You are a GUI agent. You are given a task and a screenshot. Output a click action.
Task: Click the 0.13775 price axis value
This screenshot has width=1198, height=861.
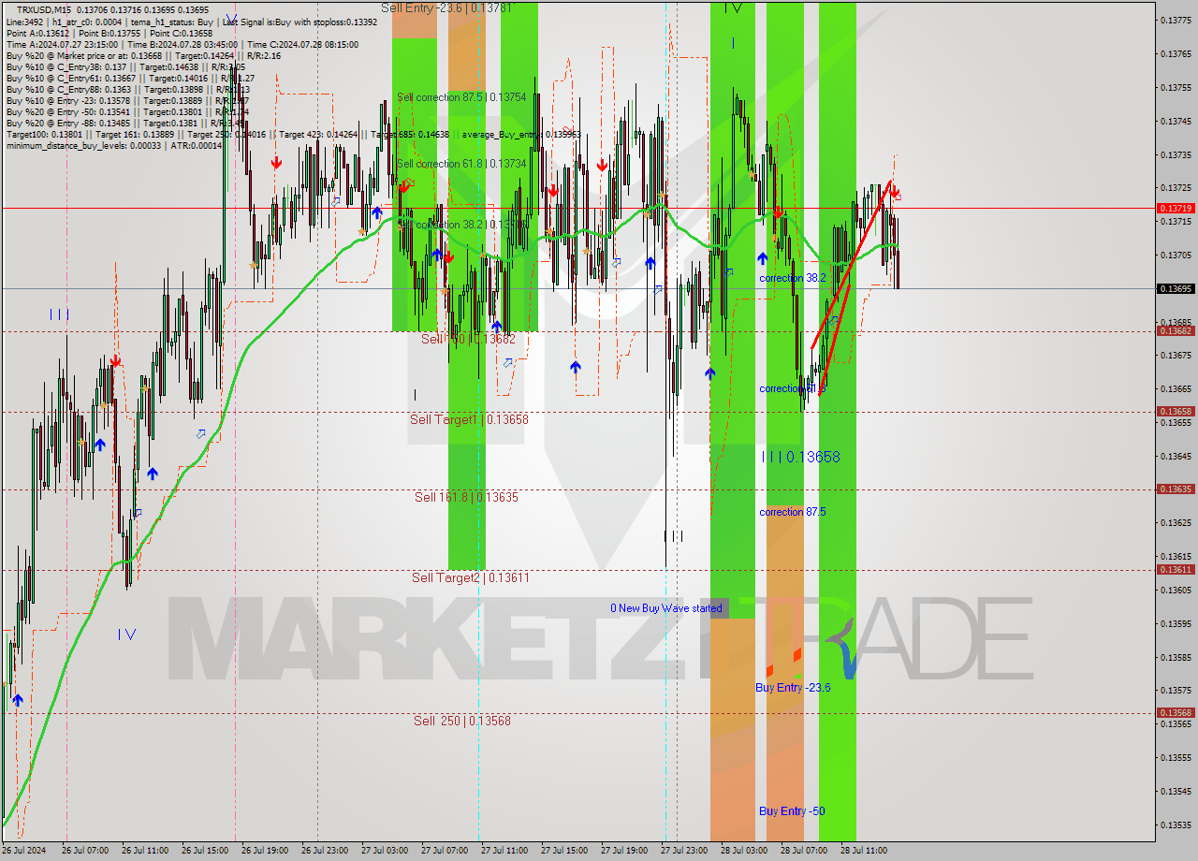tap(1176, 21)
